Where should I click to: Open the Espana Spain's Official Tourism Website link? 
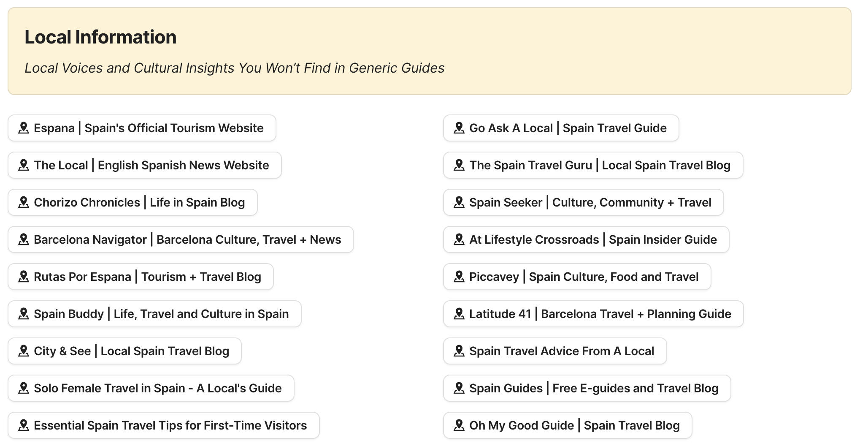pyautogui.click(x=141, y=128)
